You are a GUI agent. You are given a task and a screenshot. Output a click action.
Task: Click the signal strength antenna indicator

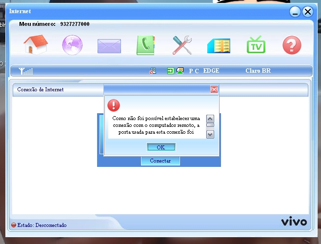point(25,71)
